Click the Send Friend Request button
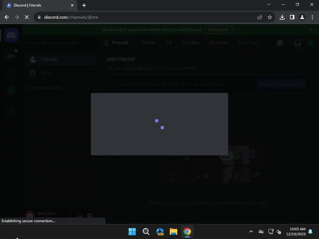This screenshot has width=319, height=239. 281,84
